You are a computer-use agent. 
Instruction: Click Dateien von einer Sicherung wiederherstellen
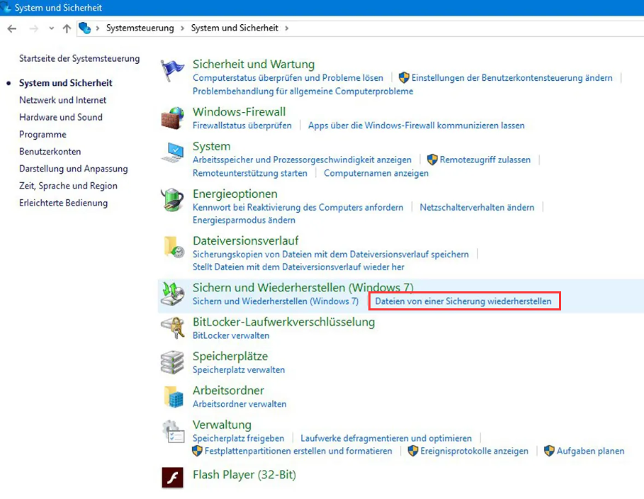[463, 301]
